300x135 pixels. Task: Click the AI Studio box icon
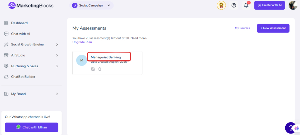(6, 55)
